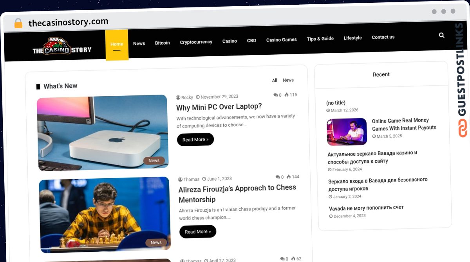This screenshot has width=470, height=262.
Task: Click The Casino Story logo
Action: pos(62,46)
